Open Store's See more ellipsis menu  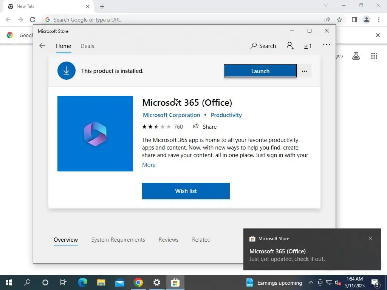click(326, 45)
